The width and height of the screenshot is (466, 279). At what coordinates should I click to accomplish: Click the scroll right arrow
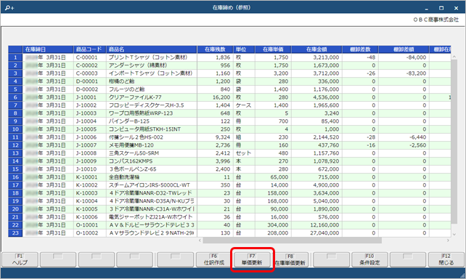pos(448,240)
